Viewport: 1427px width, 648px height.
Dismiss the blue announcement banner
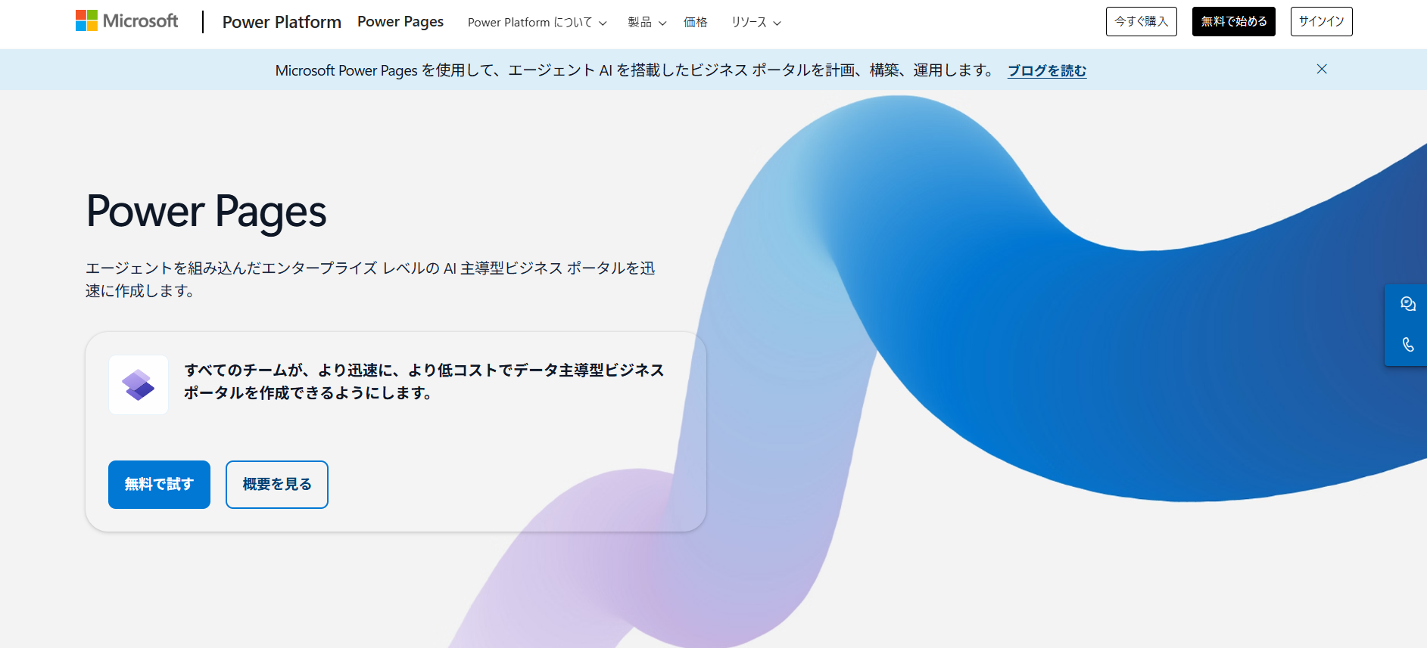click(x=1322, y=69)
